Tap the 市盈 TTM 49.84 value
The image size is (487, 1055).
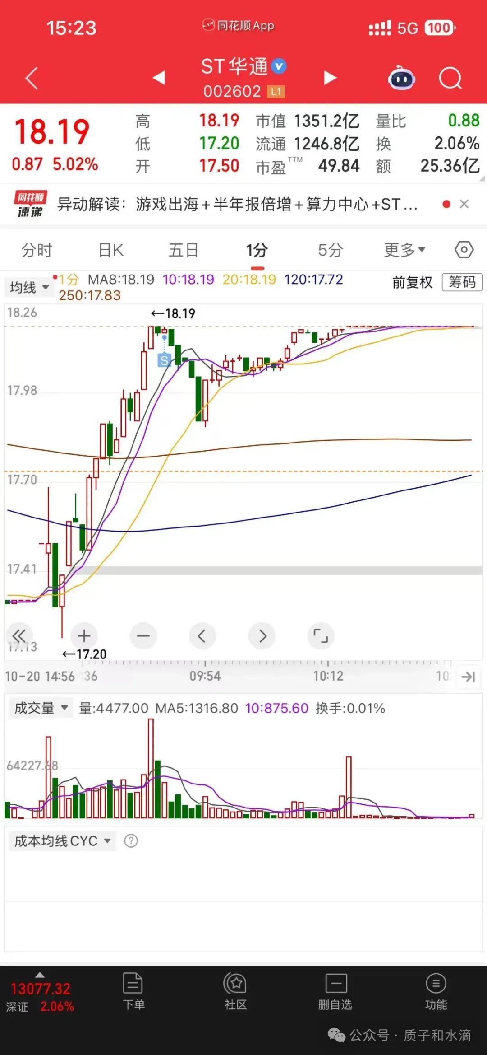click(x=339, y=166)
